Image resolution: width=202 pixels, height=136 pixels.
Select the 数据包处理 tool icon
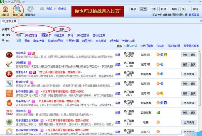tap(9, 83)
